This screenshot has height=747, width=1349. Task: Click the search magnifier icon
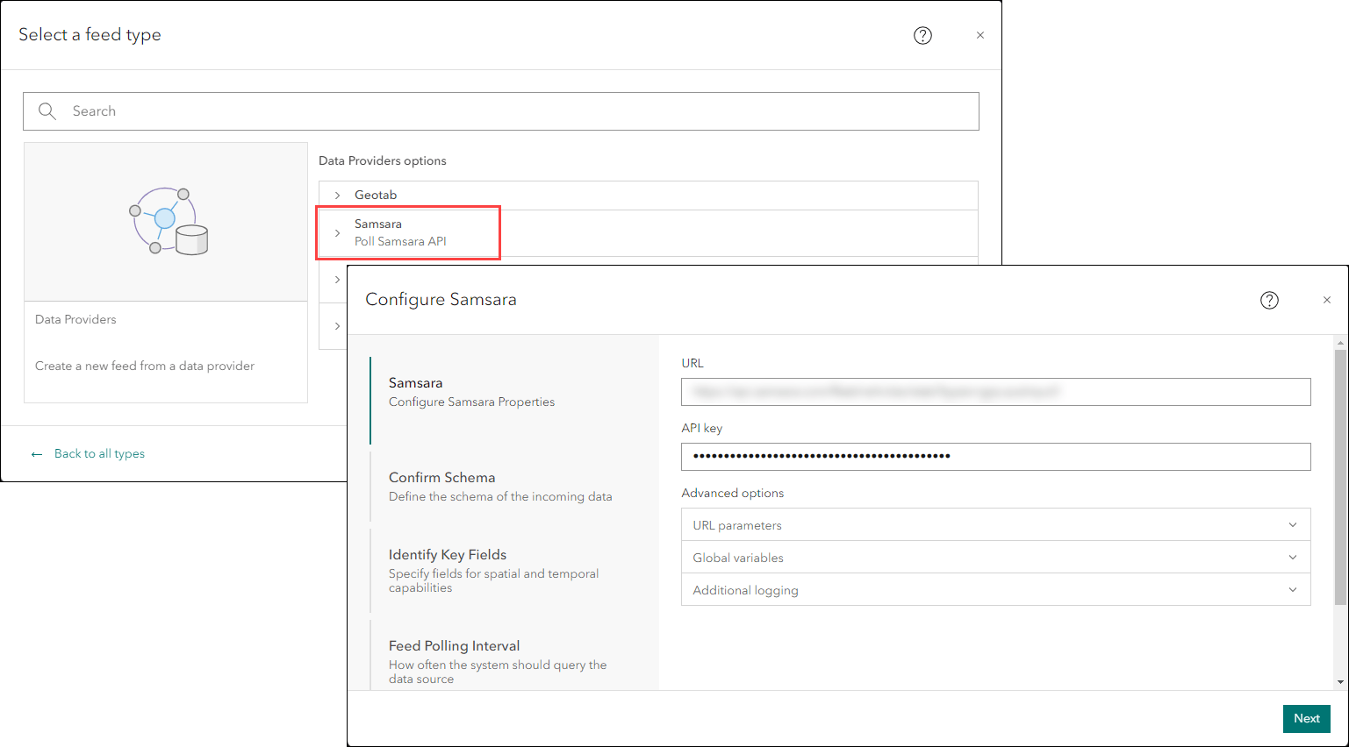pyautogui.click(x=47, y=111)
